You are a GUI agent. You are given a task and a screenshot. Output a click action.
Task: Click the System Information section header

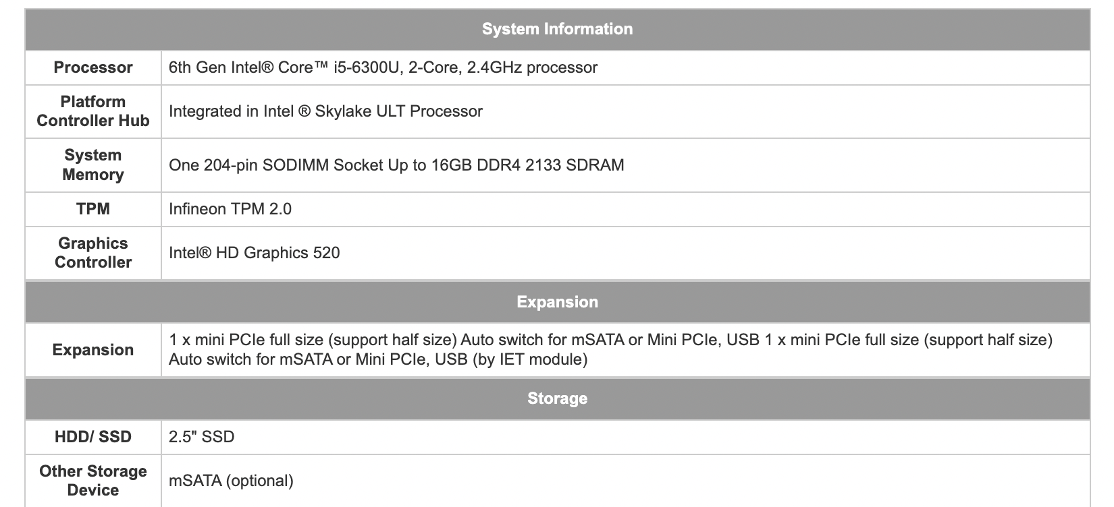557,29
